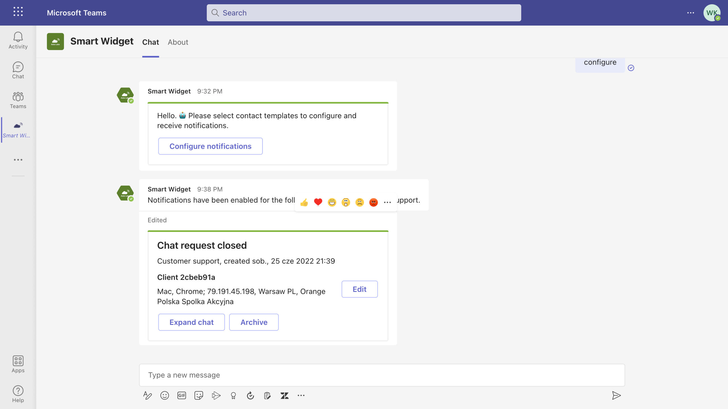
Task: Open Help in the sidebar
Action: click(x=18, y=394)
